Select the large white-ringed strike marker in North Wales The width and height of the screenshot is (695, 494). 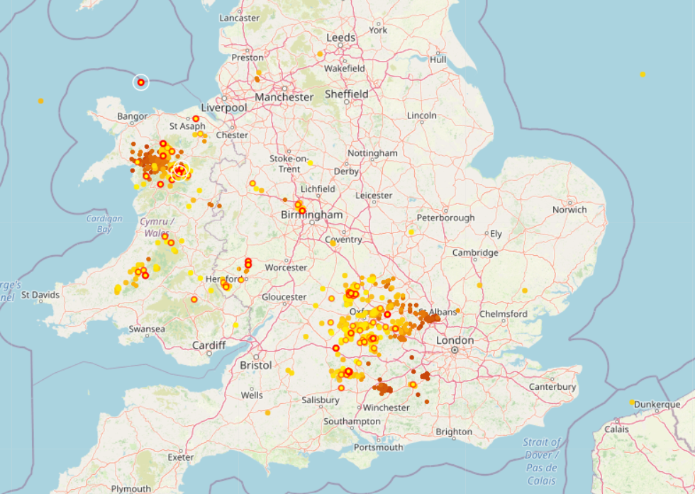tap(179, 170)
